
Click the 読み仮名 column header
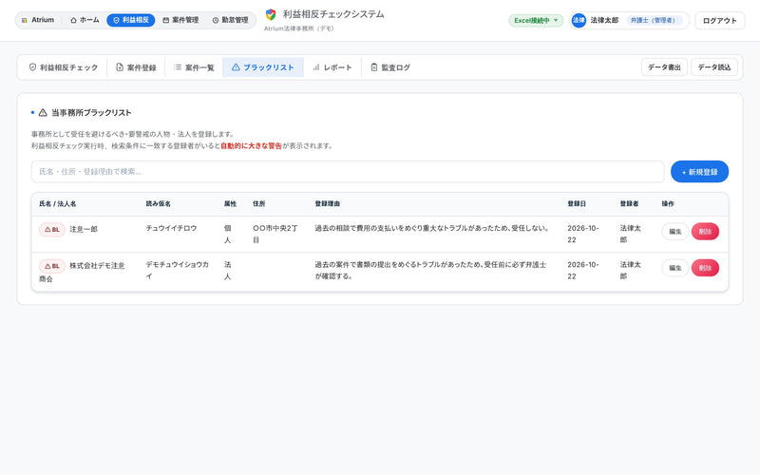pyautogui.click(x=158, y=204)
